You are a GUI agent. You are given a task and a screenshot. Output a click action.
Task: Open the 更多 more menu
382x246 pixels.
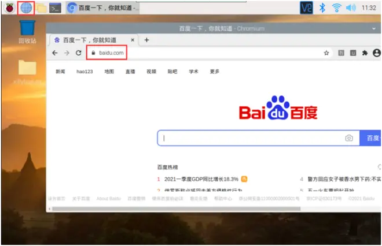click(x=215, y=72)
